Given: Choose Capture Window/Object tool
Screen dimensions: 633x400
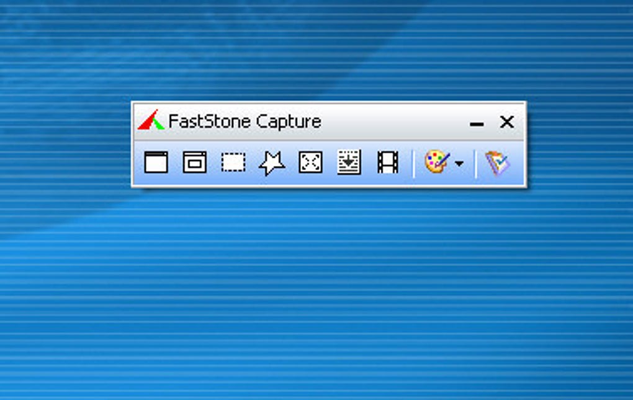Looking at the screenshot, I should tap(195, 163).
